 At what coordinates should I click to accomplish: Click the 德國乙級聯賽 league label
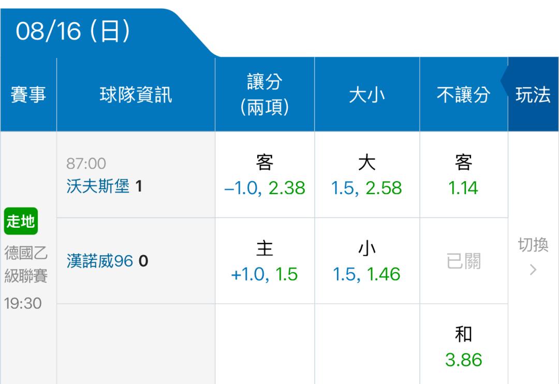click(x=26, y=264)
